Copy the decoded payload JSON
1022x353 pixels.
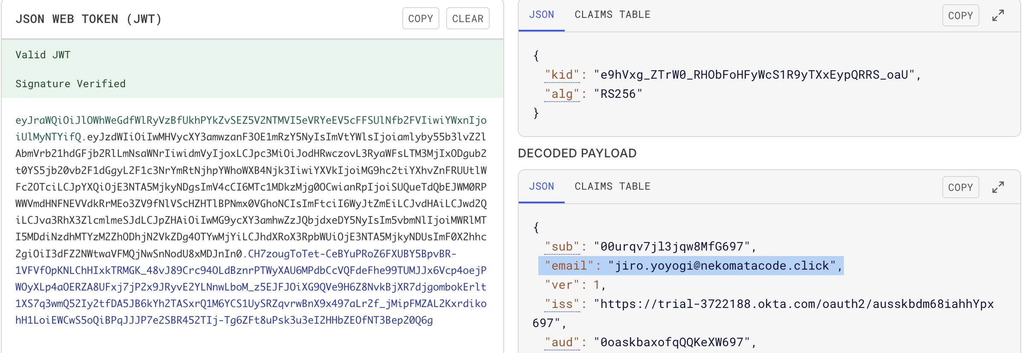point(961,188)
